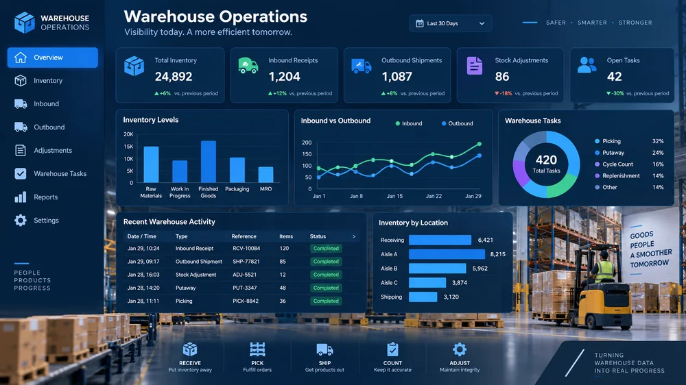Navigate to the Outbound menu item

[x=53, y=127]
